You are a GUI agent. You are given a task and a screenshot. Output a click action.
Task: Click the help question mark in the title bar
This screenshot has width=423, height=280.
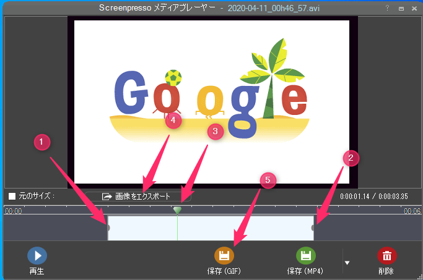tap(387, 8)
